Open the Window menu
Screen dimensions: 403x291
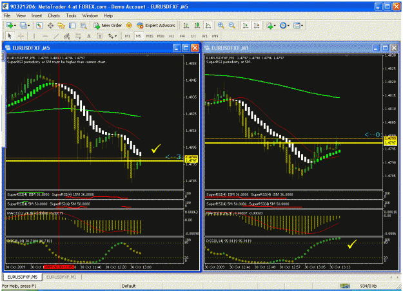tap(90, 15)
